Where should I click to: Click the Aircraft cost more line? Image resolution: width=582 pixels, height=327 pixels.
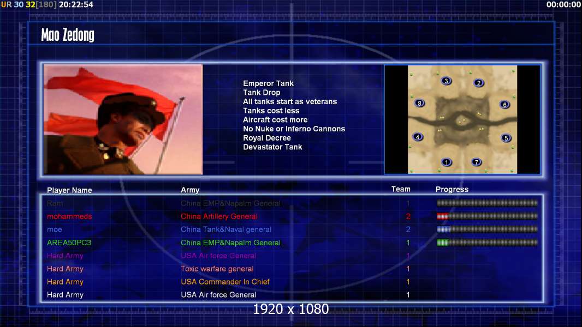[275, 119]
